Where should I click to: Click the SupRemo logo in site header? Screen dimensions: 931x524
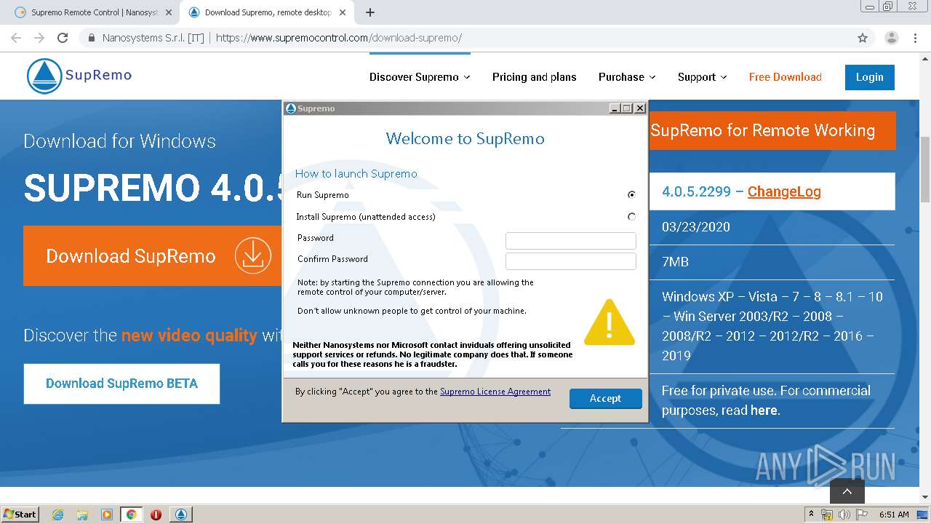pos(79,76)
